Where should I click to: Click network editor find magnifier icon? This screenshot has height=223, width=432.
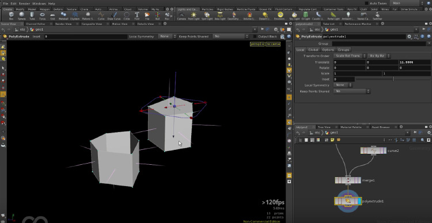(422, 140)
